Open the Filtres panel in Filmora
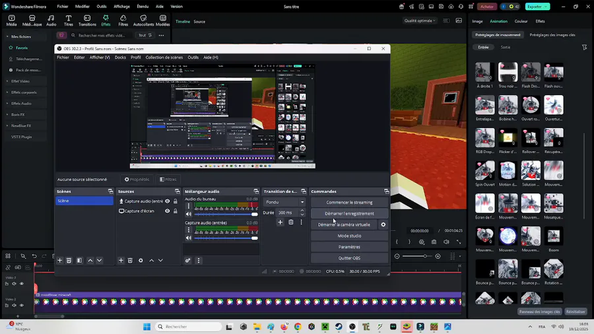The image size is (594, 334). click(x=123, y=20)
